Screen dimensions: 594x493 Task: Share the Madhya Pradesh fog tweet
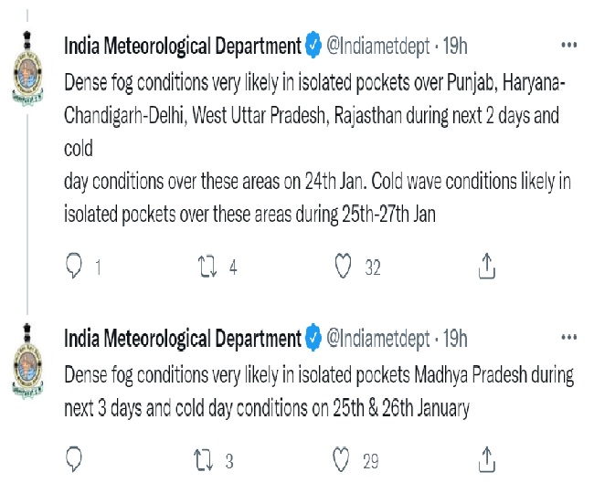pos(487,459)
